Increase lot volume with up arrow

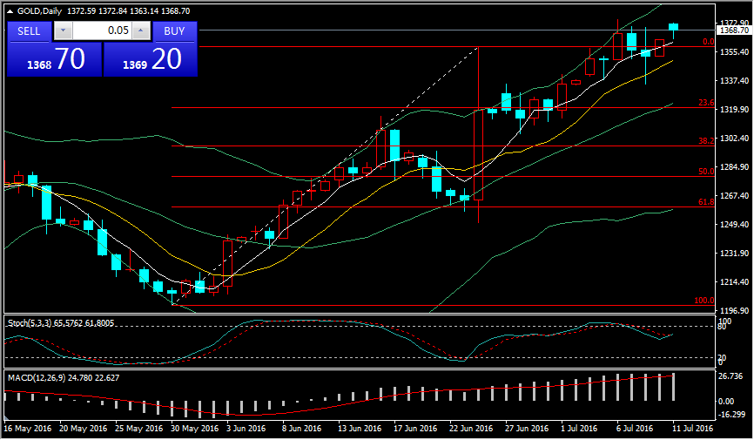(x=141, y=30)
